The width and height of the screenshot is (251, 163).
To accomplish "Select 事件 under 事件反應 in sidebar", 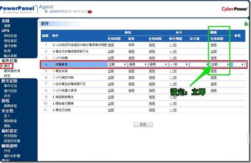I will (x=7, y=66).
